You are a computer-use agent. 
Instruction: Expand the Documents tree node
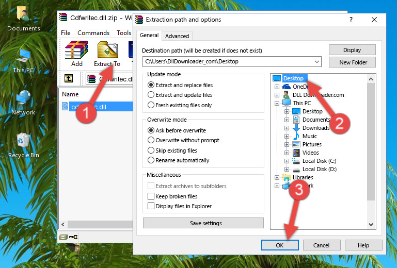pyautogui.click(x=287, y=120)
